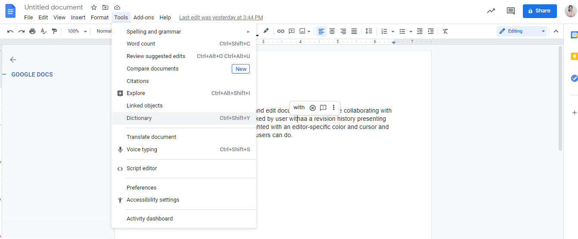Screen dimensions: 578x239
Task: Open the activity trend icon
Action: 491,11
